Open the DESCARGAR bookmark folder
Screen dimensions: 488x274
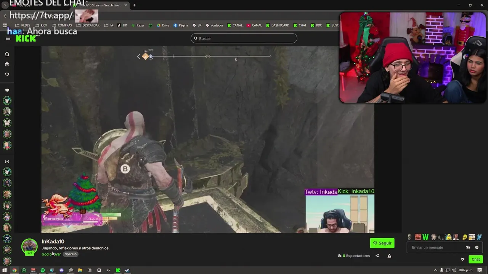(x=88, y=25)
